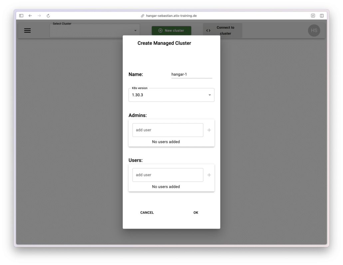Click the Name field containing hangar-1

191,74
